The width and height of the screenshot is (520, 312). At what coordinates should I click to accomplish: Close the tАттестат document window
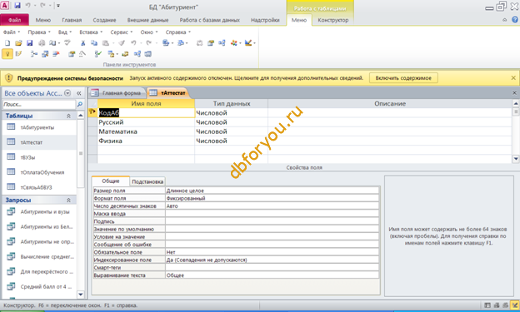point(515,93)
